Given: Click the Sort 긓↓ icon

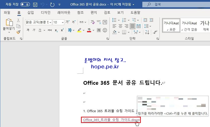Looking at the screenshot, I should [x=147, y=32].
